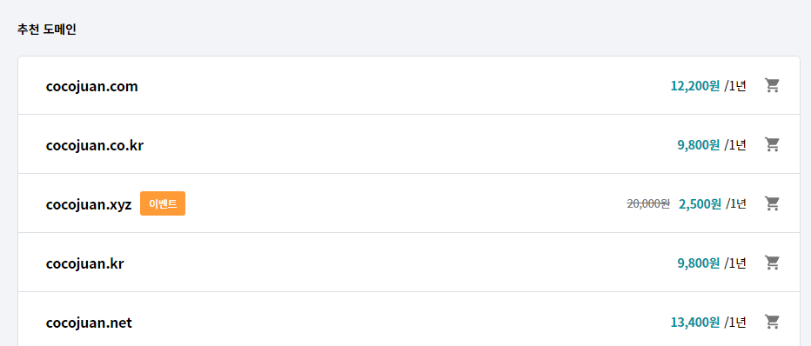The image size is (811, 346).
Task: Add cocojuan.xyz to the cart
Action: [772, 203]
